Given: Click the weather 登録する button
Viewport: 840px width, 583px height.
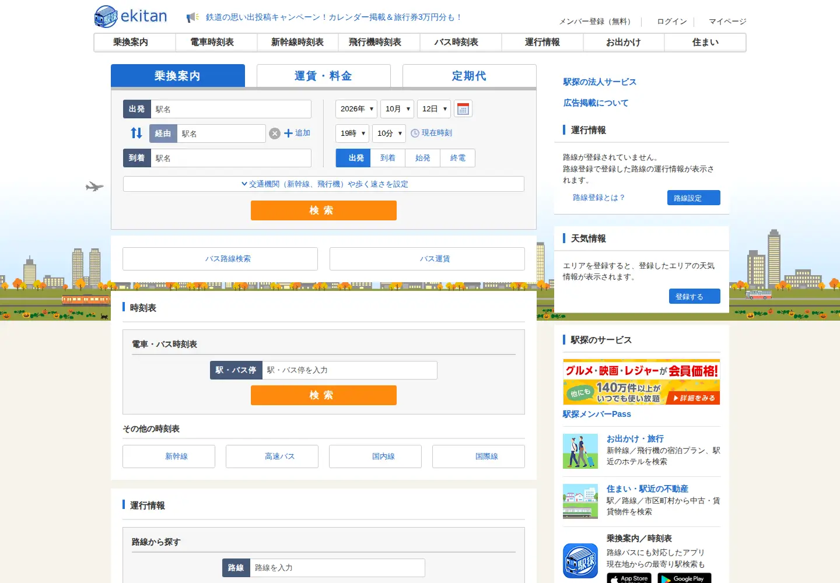Looking at the screenshot, I should pyautogui.click(x=695, y=296).
